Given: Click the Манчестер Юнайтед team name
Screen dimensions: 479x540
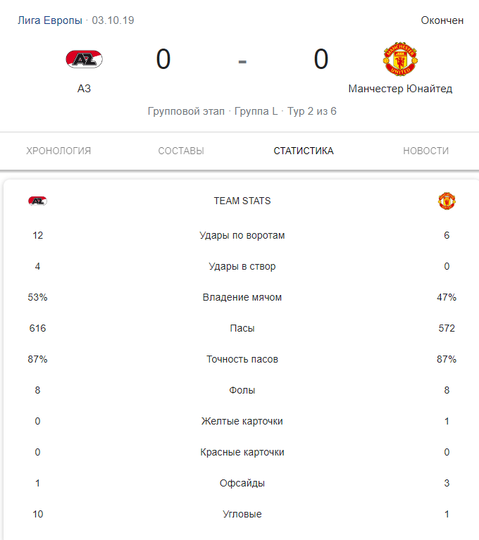Looking at the screenshot, I should pyautogui.click(x=400, y=89).
